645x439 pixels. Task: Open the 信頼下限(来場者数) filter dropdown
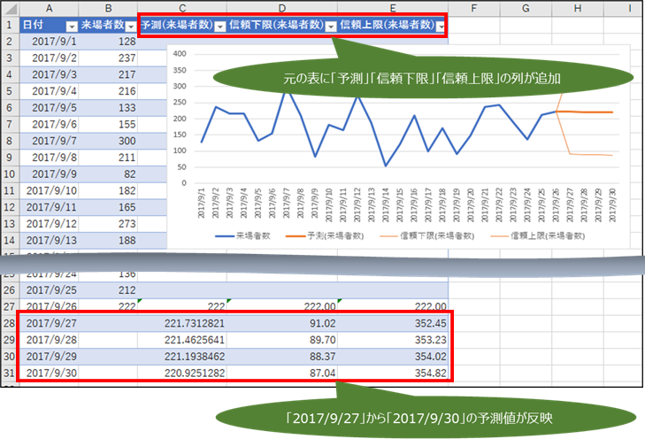point(331,27)
